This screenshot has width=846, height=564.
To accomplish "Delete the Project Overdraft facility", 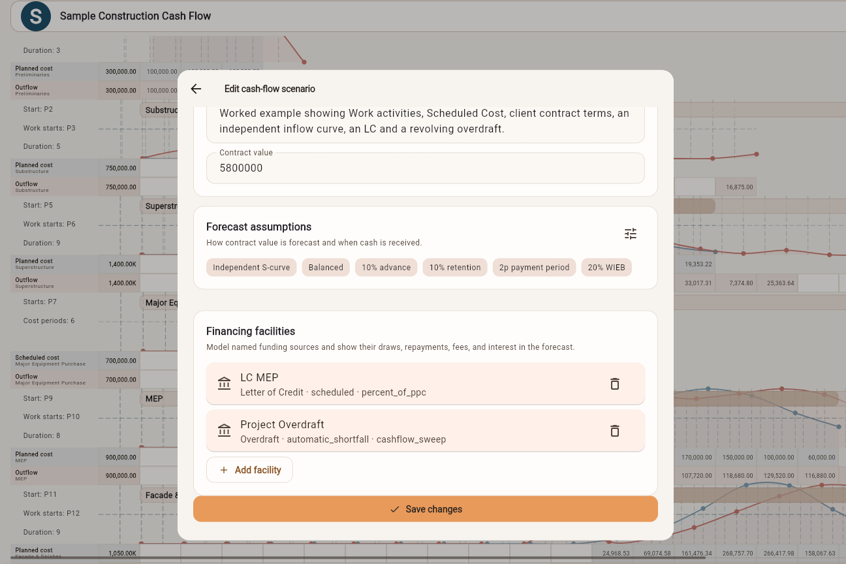I will [x=614, y=431].
